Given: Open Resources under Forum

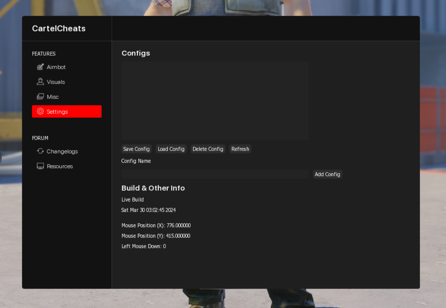Looking at the screenshot, I should (60, 166).
